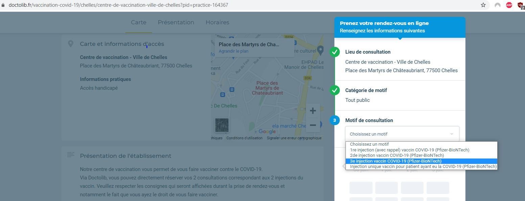Click the address bar URL
Screen dimensions: 525x201
pos(118,5)
